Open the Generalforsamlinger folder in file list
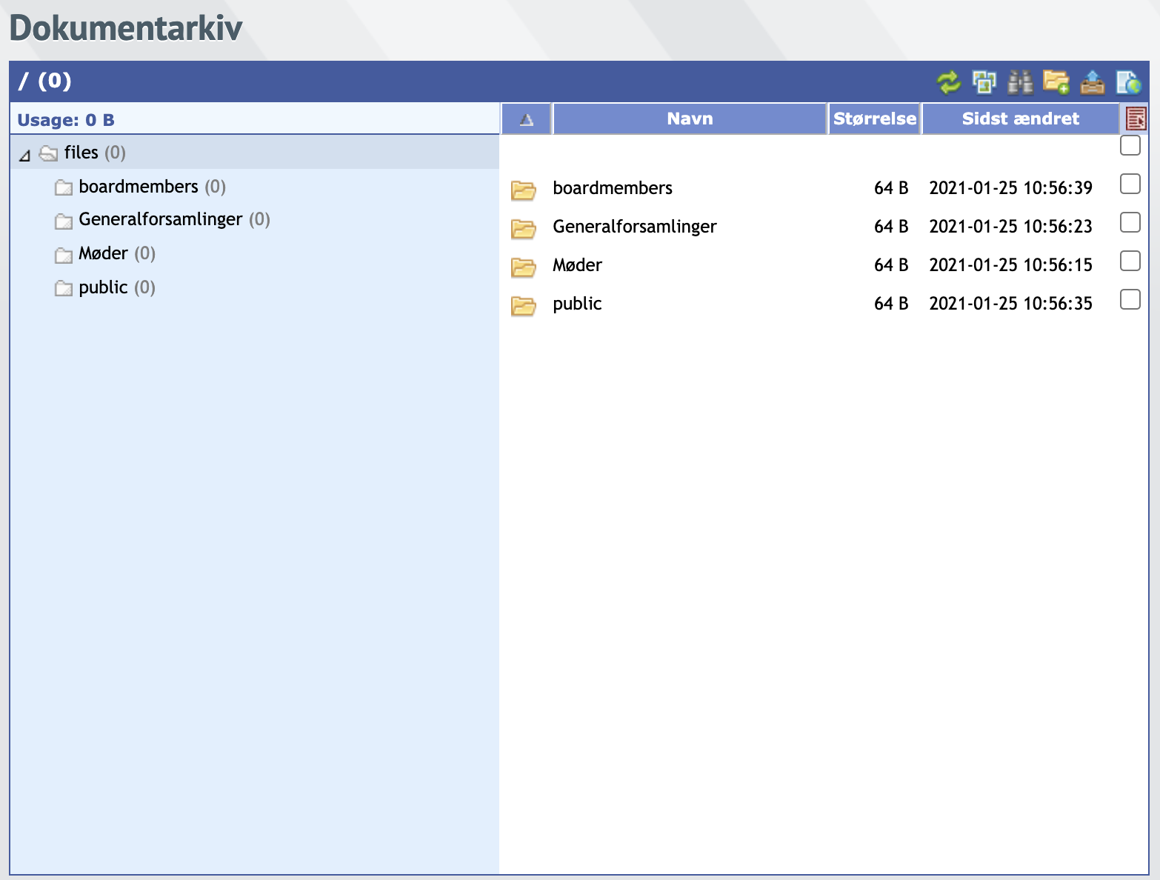The image size is (1160, 880). coord(634,227)
